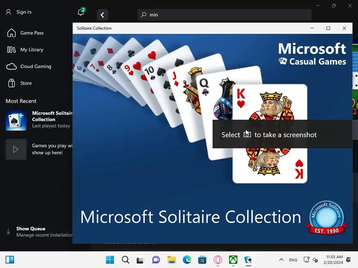Open Windows Search from taskbar
Viewport: 358px width, 268px height.
tap(126, 260)
